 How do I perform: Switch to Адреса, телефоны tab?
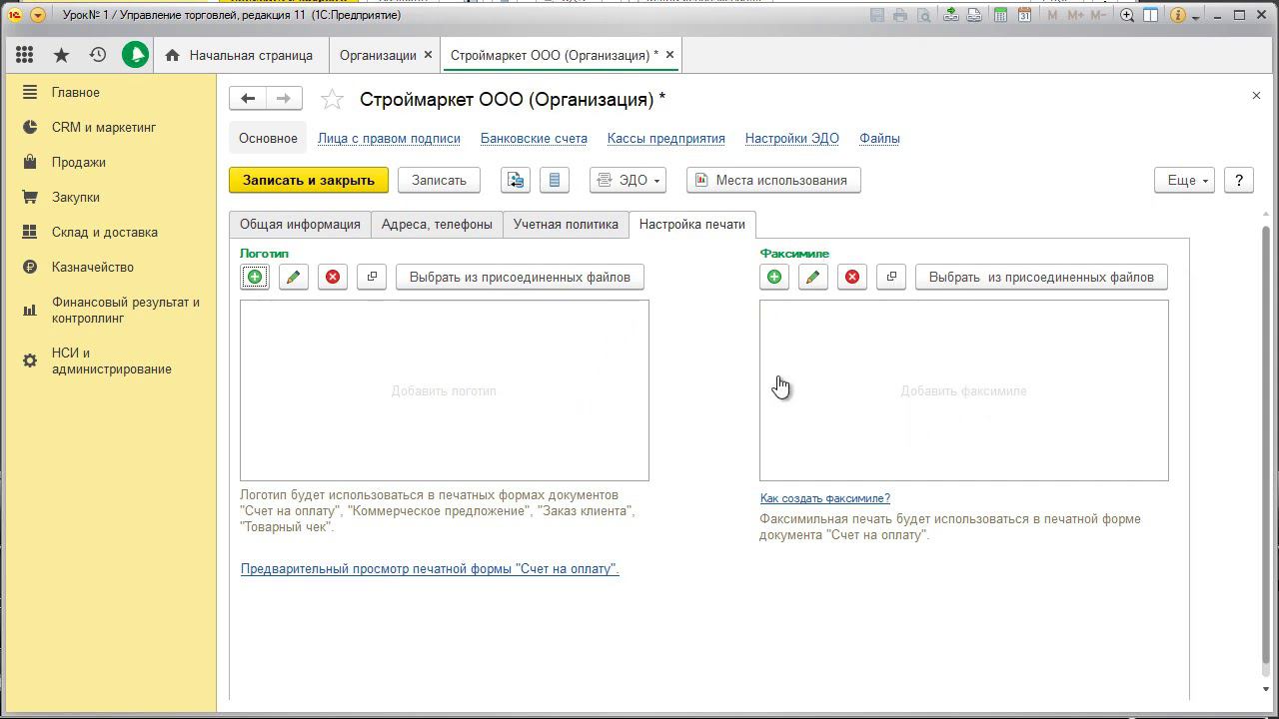[437, 225]
